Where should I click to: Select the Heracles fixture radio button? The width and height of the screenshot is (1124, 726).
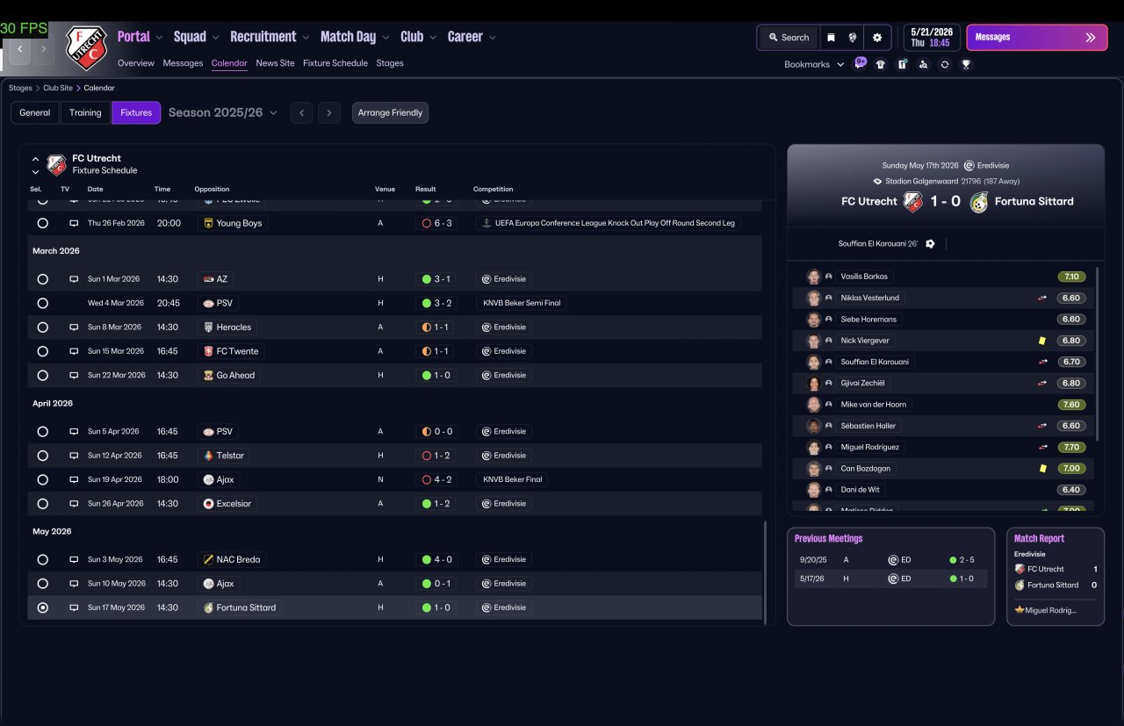pyautogui.click(x=42, y=327)
